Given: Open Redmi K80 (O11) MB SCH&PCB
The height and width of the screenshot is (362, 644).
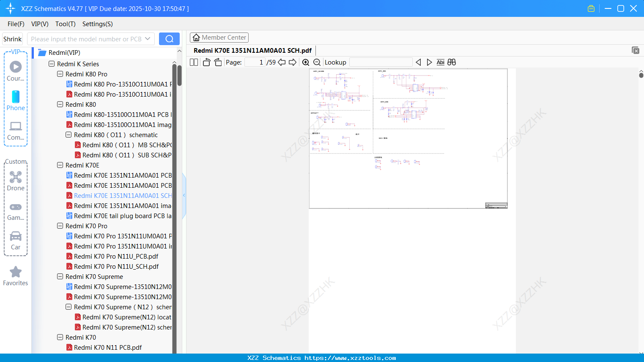Looking at the screenshot, I should [123, 145].
